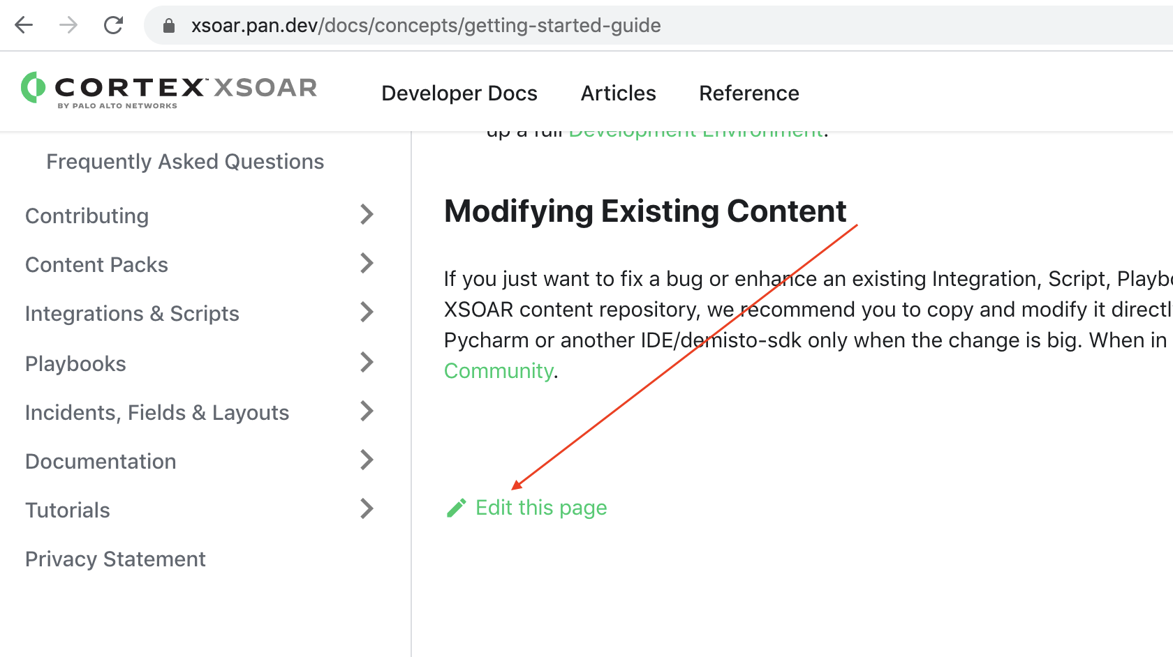The image size is (1173, 657).
Task: Expand Incidents, Fields & Layouts chevron
Action: [x=367, y=411]
